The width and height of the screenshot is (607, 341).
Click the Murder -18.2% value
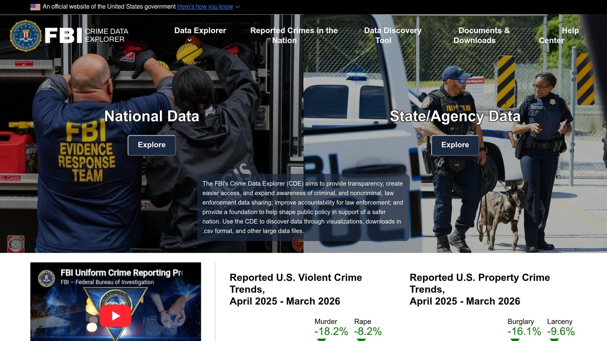tap(331, 331)
